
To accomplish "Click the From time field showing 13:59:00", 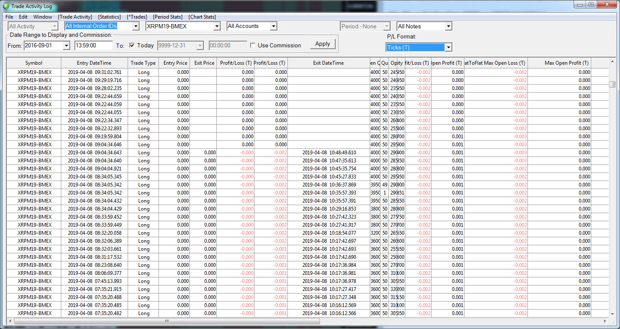I will coord(93,46).
